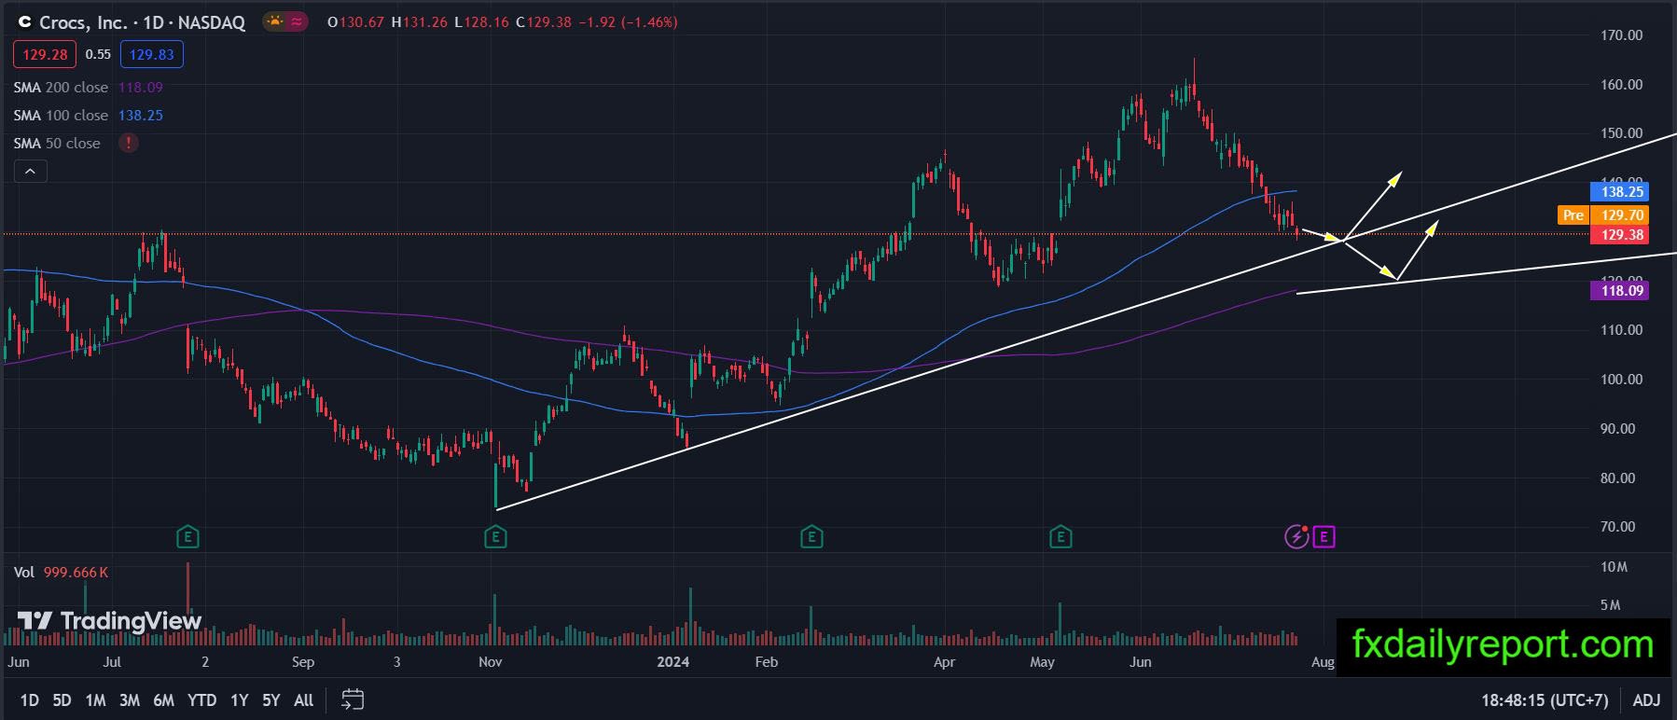Click the blue 129.83 buy price button
Screen dimensions: 1677x720
(152, 54)
